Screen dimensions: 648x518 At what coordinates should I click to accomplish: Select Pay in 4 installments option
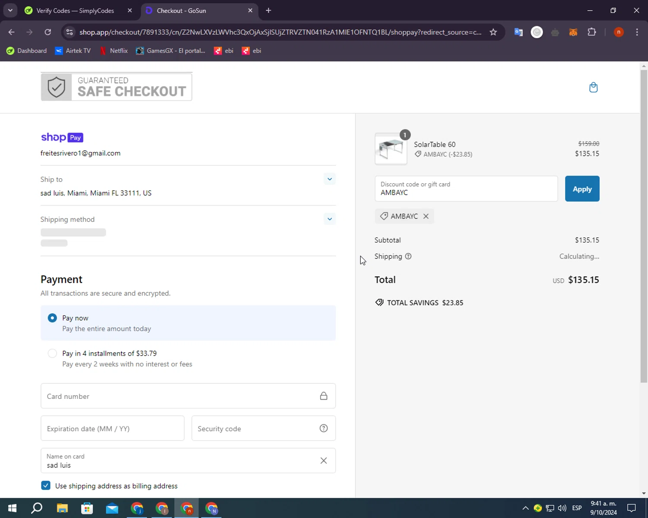pos(188,358)
